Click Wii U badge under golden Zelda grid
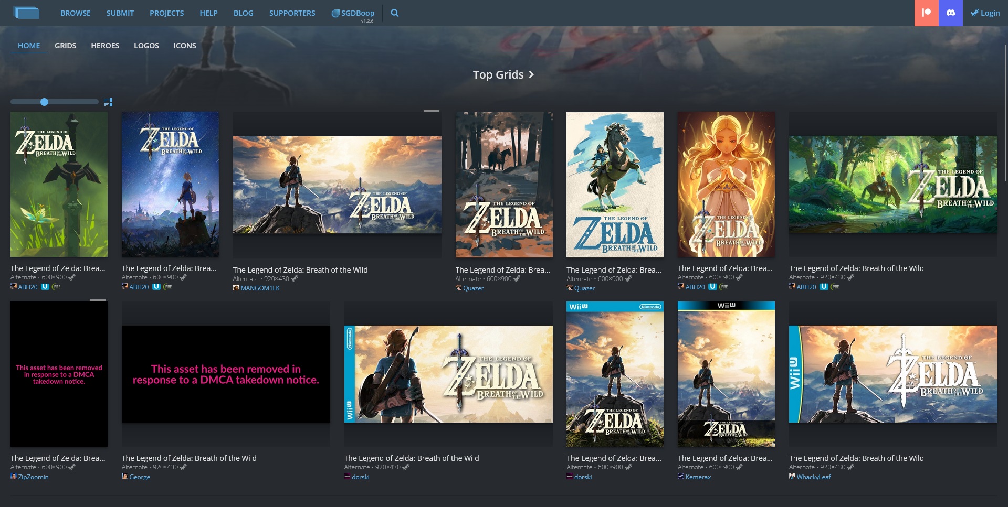 [x=712, y=287]
